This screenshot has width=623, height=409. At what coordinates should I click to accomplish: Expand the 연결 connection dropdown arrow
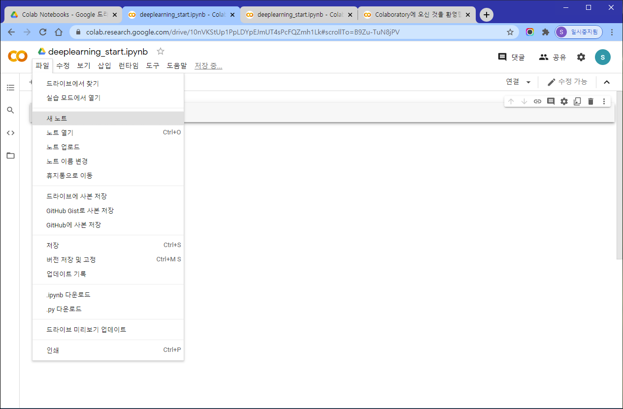click(528, 82)
